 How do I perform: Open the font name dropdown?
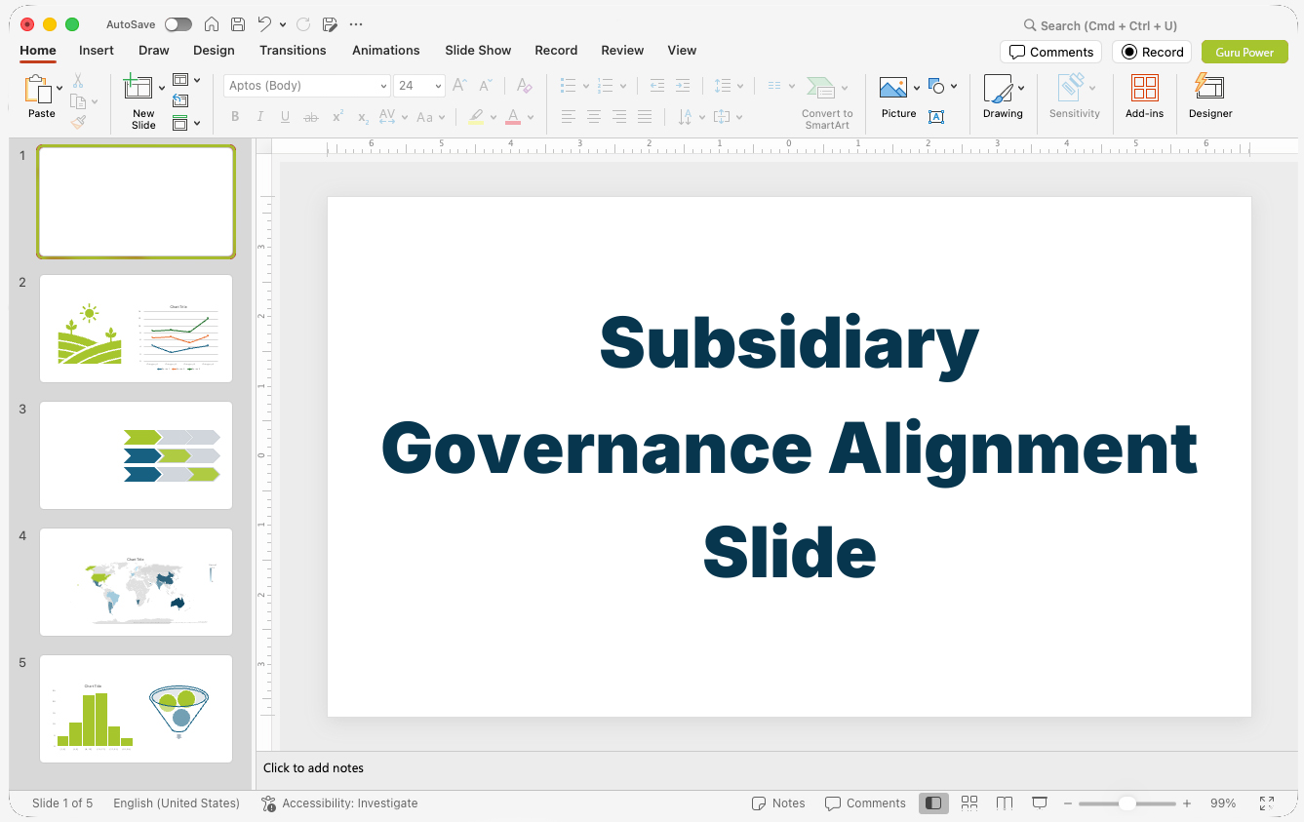383,86
